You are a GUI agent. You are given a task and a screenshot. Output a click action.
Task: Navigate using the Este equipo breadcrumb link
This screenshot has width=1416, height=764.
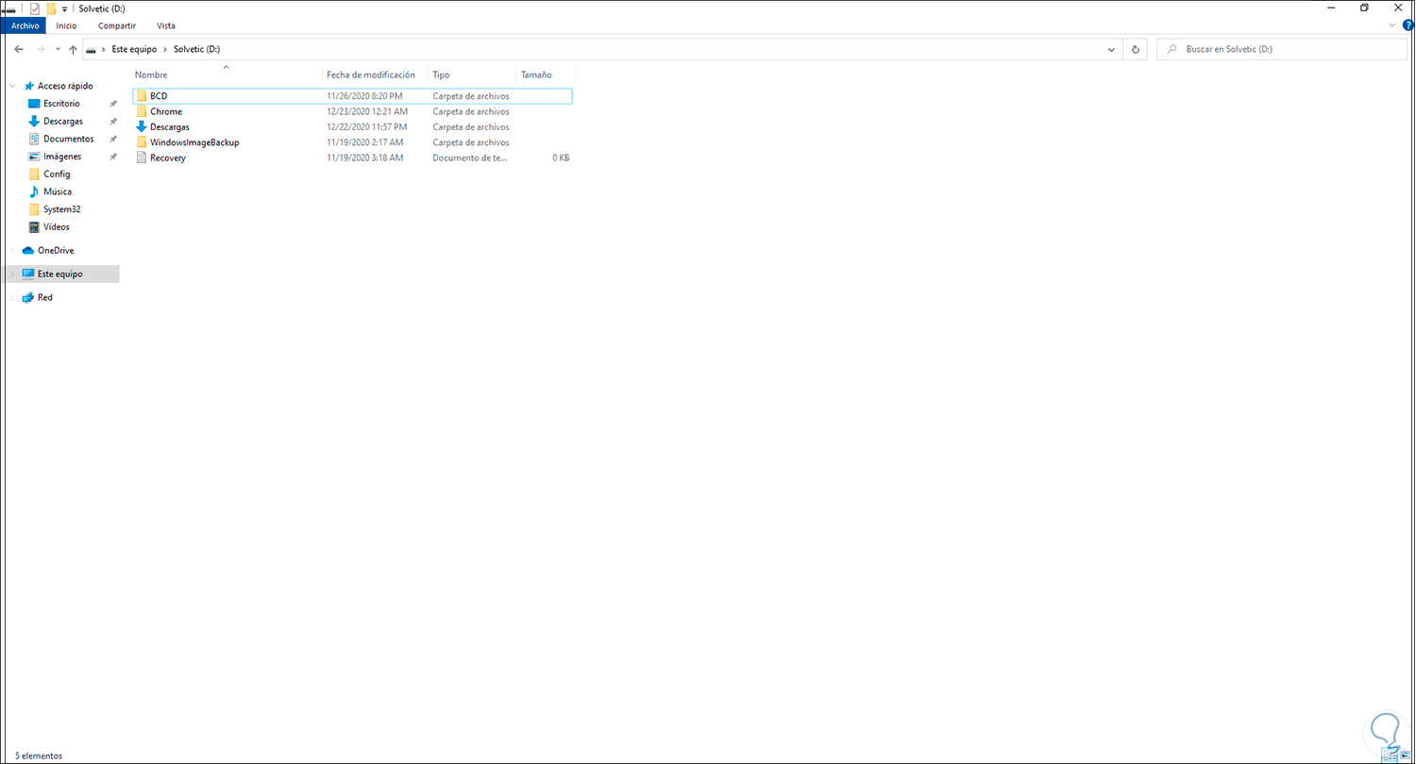(x=133, y=48)
